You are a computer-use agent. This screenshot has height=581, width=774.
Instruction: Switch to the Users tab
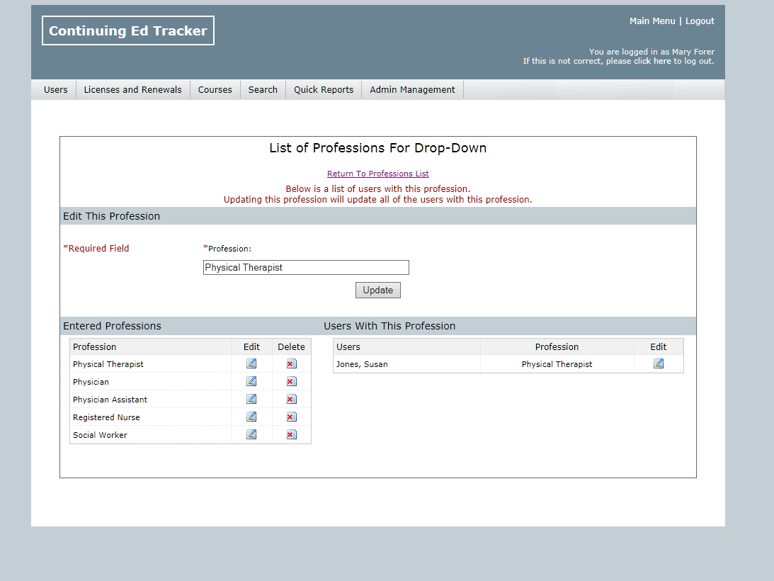pos(55,89)
